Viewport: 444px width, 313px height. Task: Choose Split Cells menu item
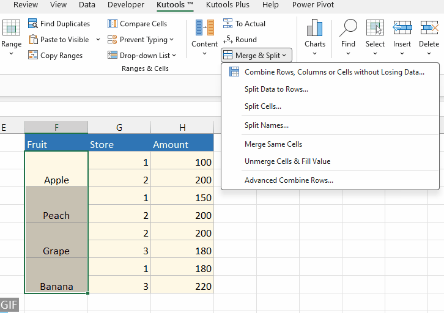(x=330, y=106)
